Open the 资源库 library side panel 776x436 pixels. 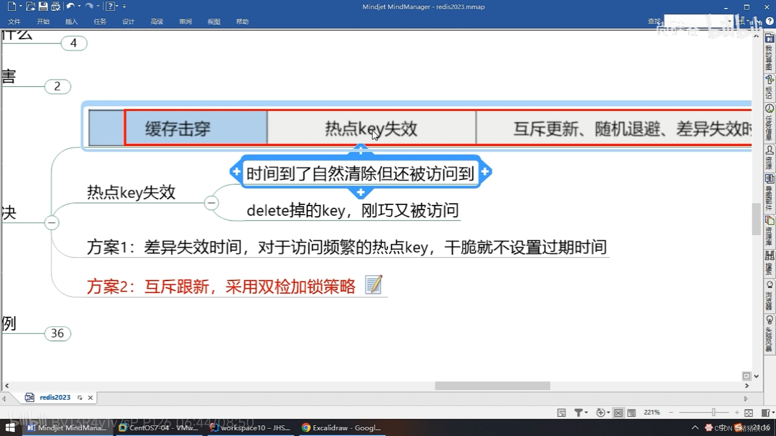point(770,231)
